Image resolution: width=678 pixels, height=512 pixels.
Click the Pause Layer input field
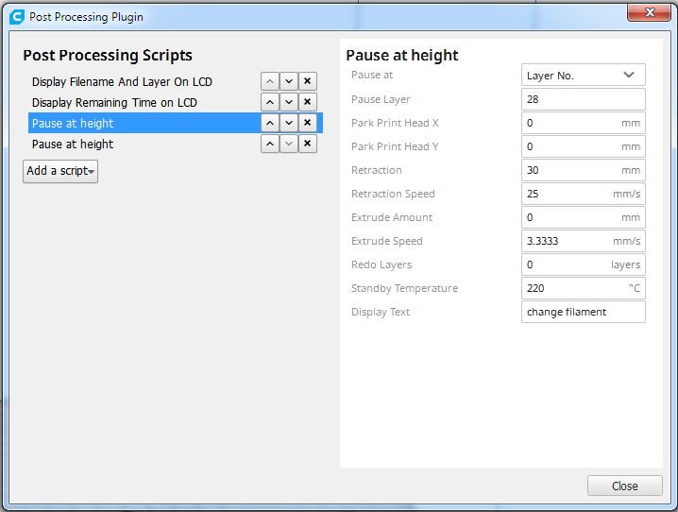pos(583,99)
